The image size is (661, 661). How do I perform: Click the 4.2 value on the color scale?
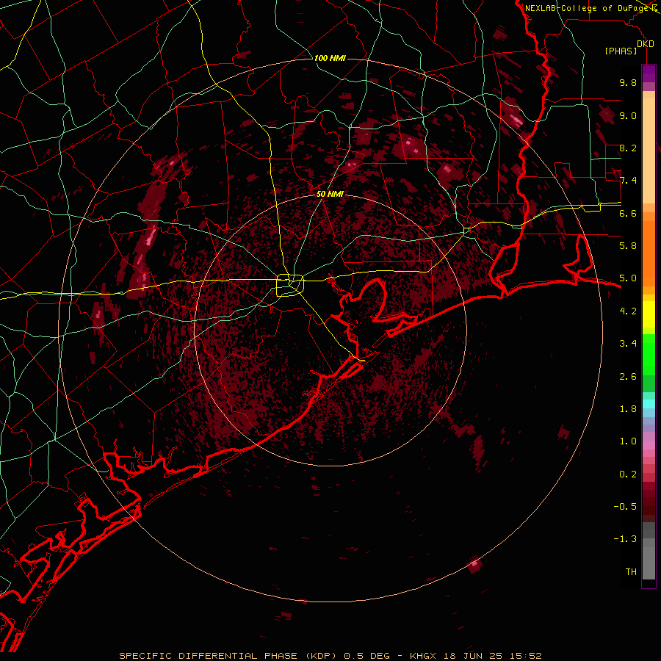628,311
